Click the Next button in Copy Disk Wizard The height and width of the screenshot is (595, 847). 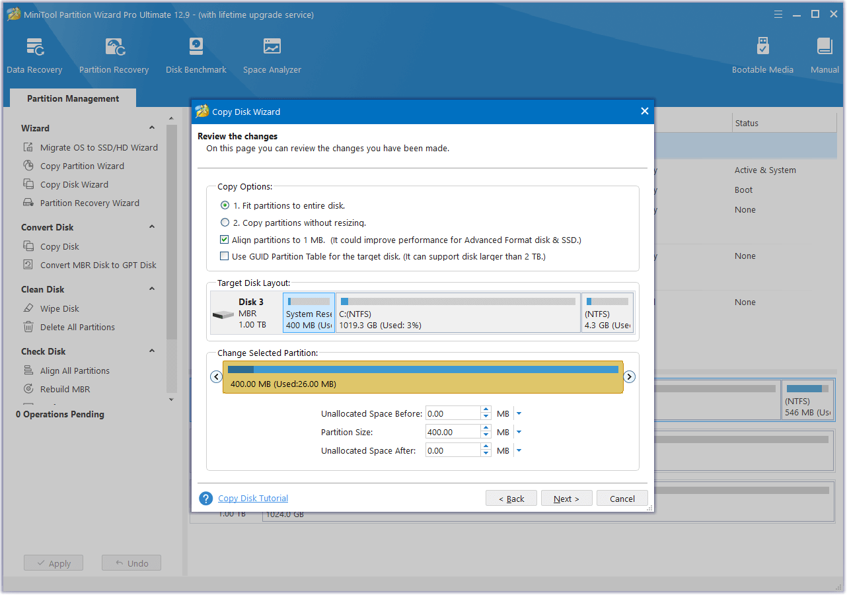(x=566, y=498)
